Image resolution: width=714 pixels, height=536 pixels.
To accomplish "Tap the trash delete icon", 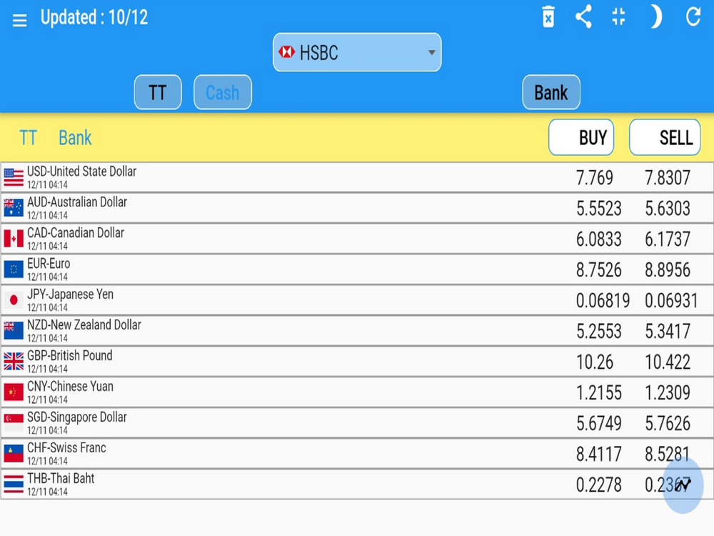I will click(548, 17).
